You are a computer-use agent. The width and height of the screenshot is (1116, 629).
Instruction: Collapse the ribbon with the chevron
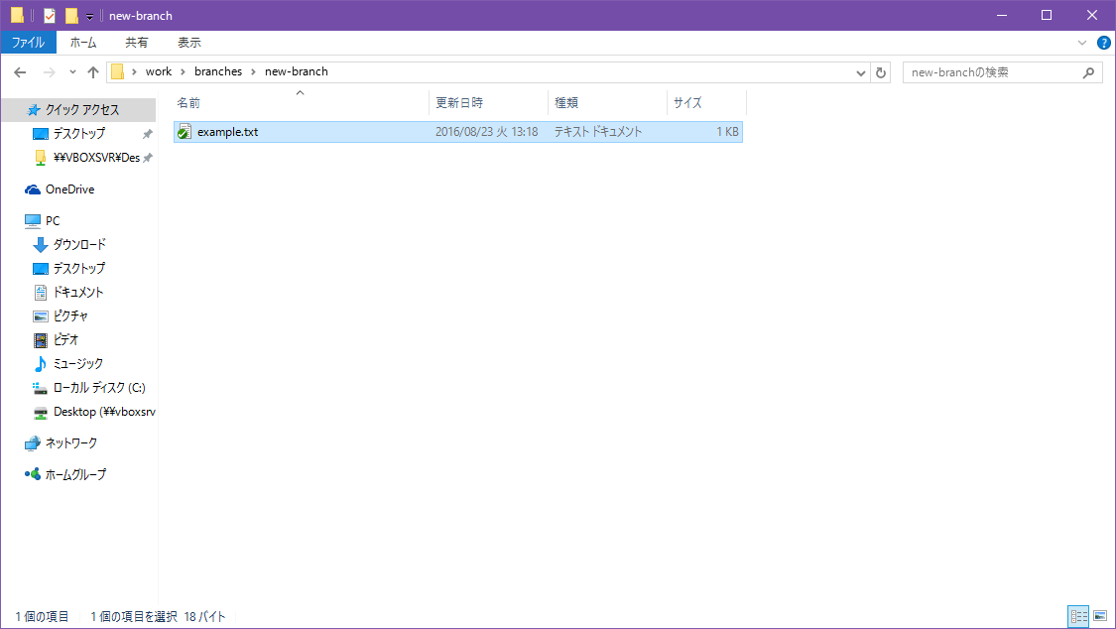click(1083, 42)
